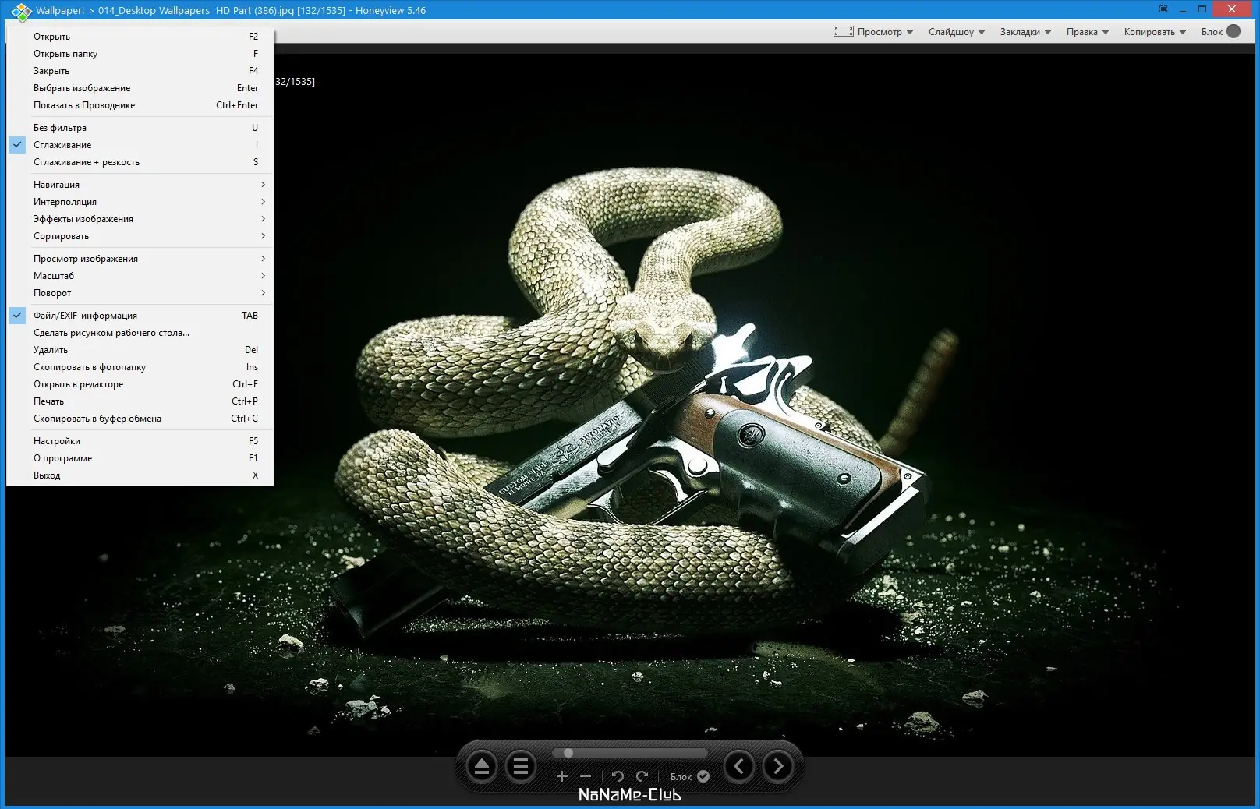Expand the Сортировать submenu
Viewport: 1260px width, 809px height.
140,236
